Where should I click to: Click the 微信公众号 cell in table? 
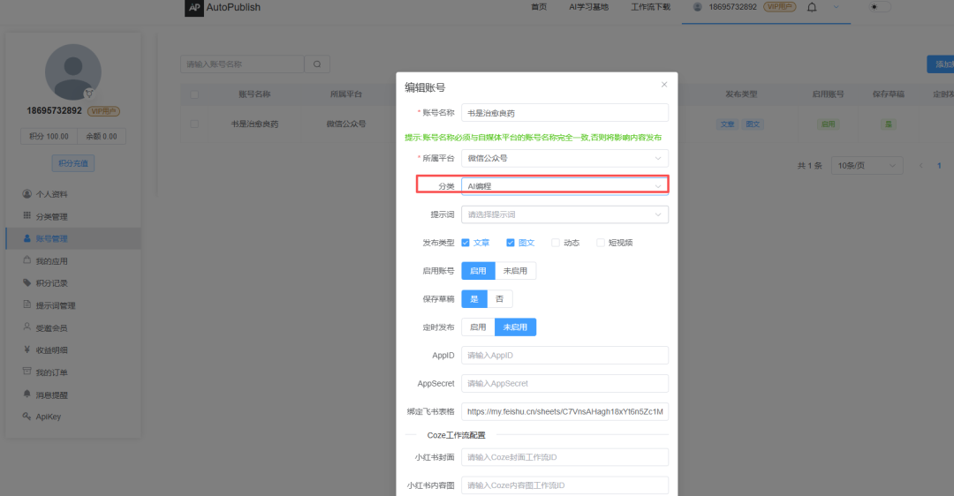pyautogui.click(x=346, y=124)
